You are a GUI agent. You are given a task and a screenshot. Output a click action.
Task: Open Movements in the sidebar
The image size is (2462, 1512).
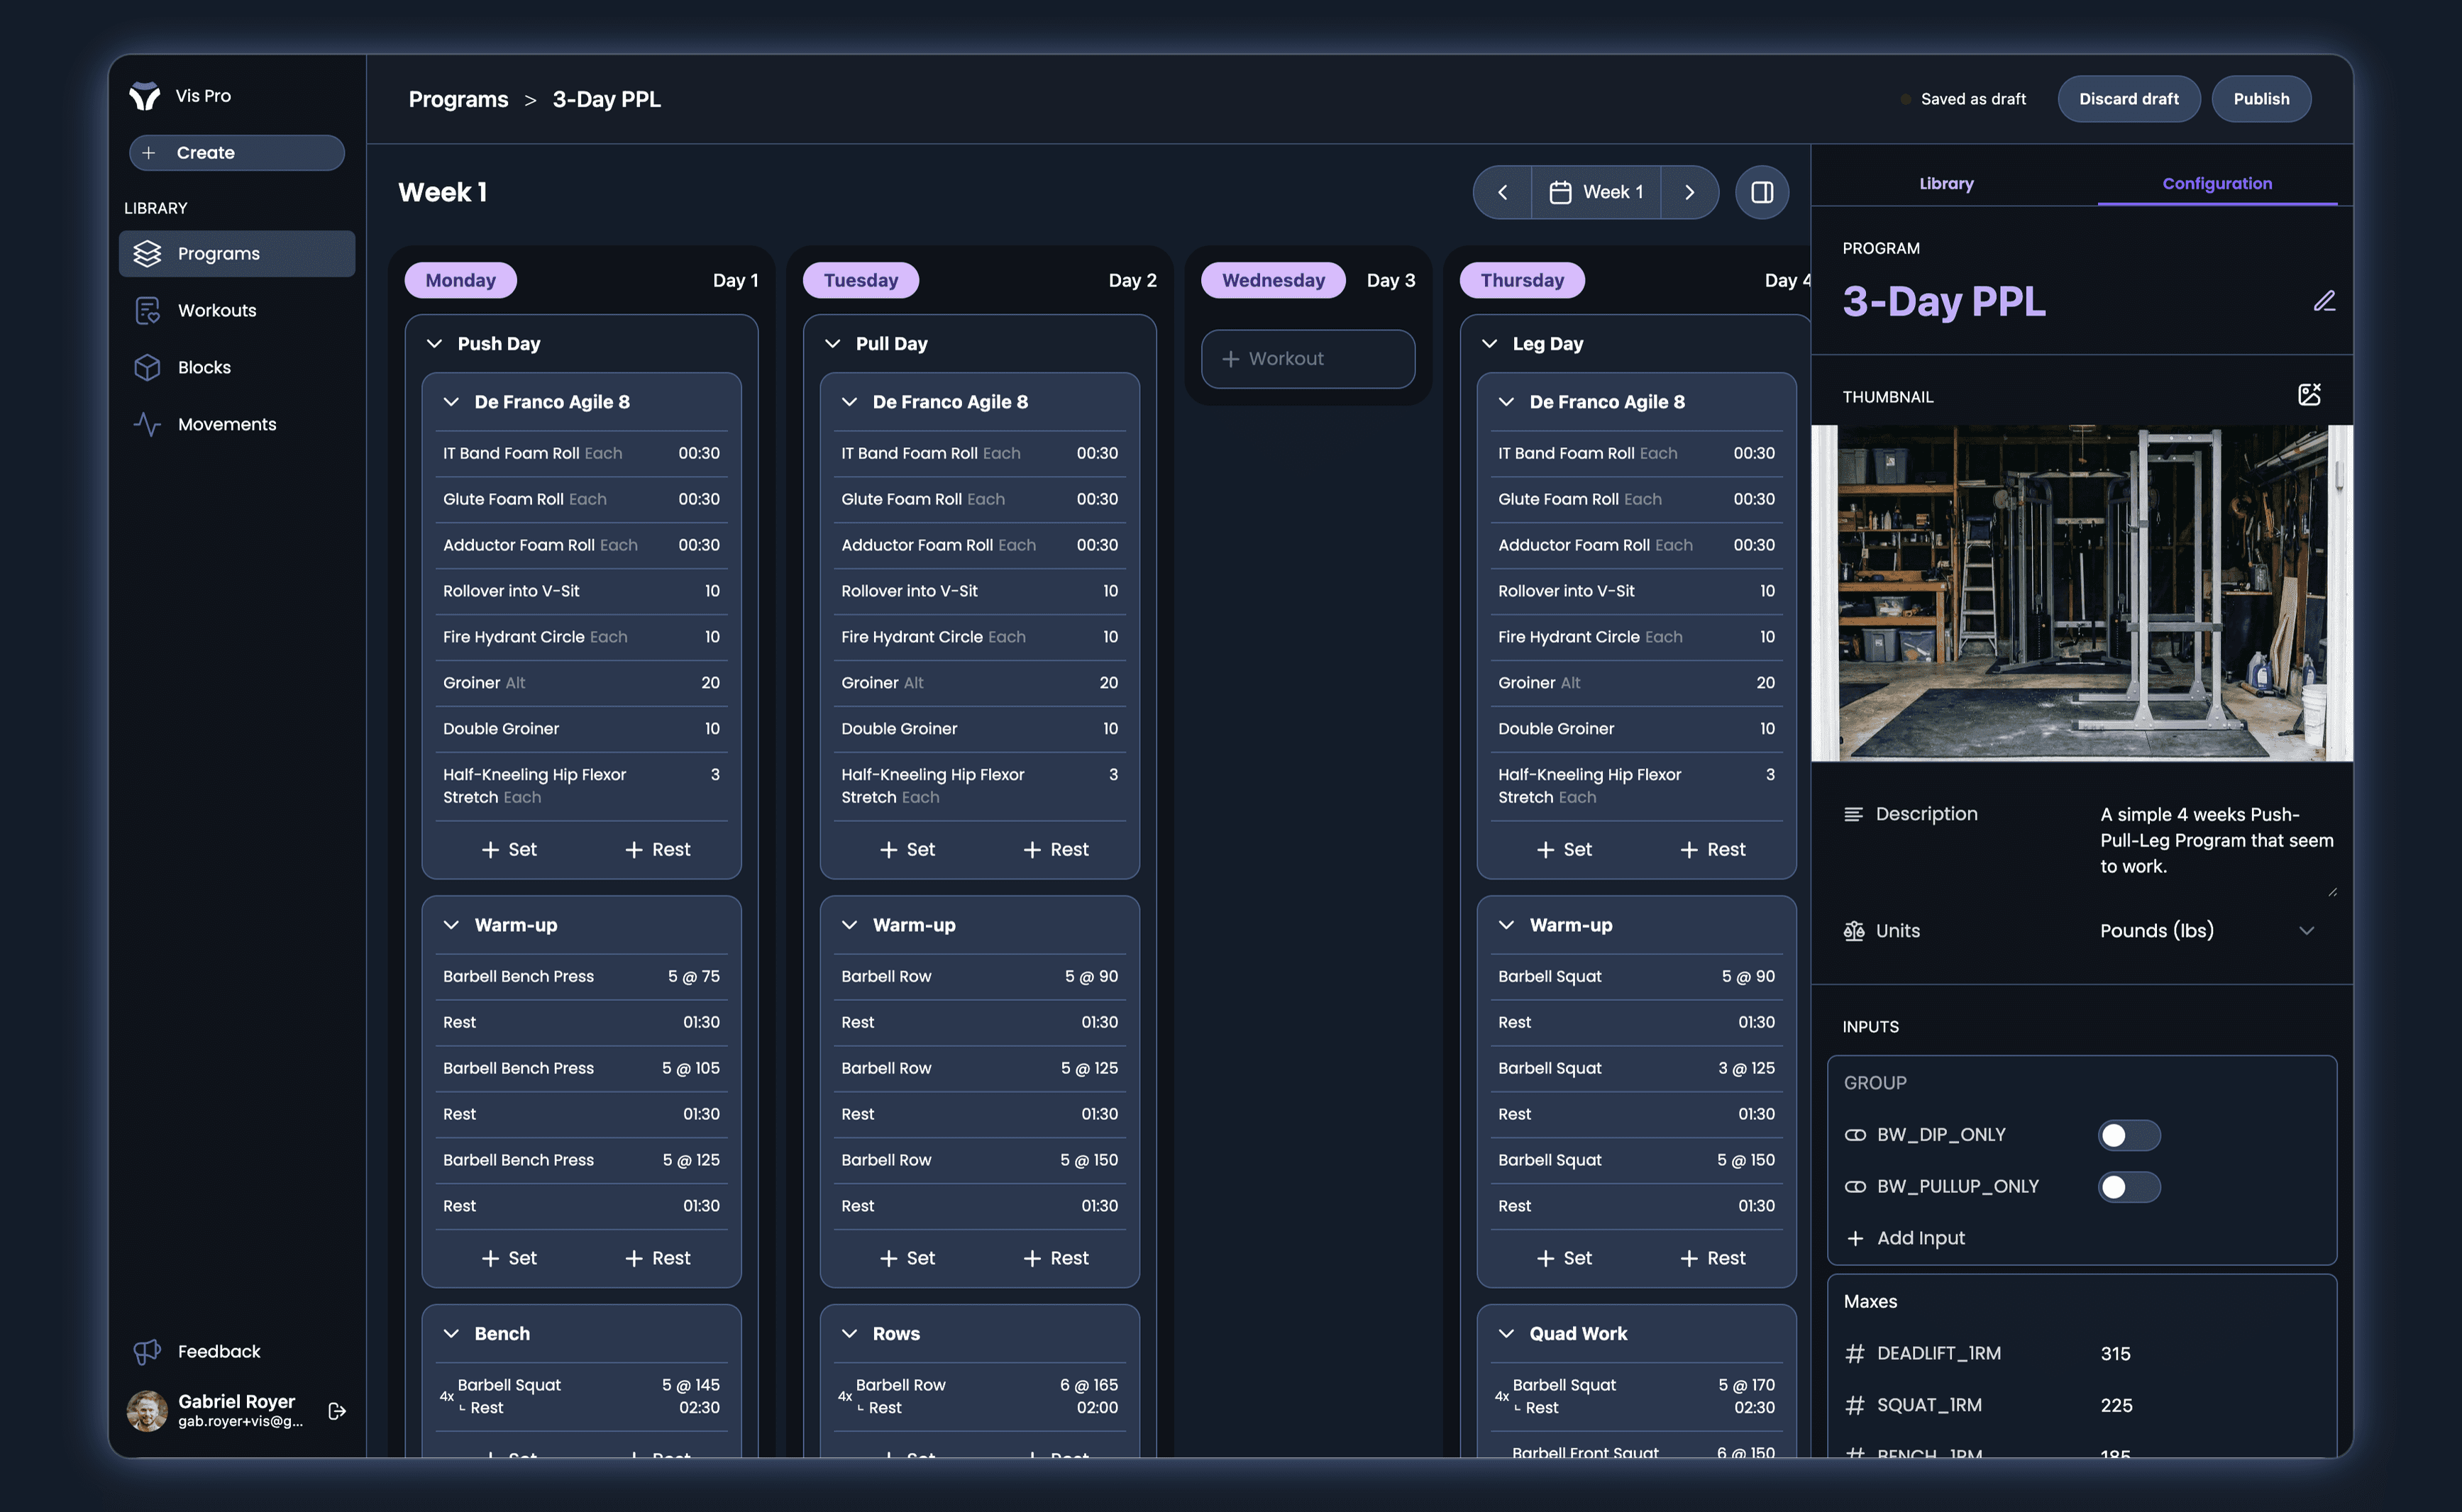226,424
